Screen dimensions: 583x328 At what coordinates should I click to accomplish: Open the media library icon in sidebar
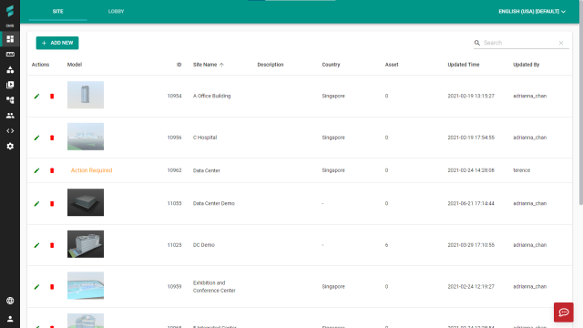(x=10, y=85)
